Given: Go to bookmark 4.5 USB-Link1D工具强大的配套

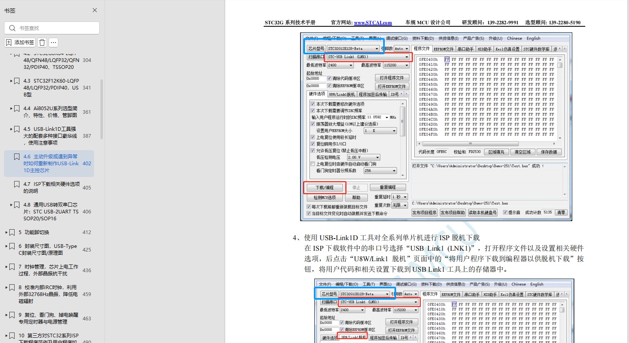Looking at the screenshot, I should (50, 136).
